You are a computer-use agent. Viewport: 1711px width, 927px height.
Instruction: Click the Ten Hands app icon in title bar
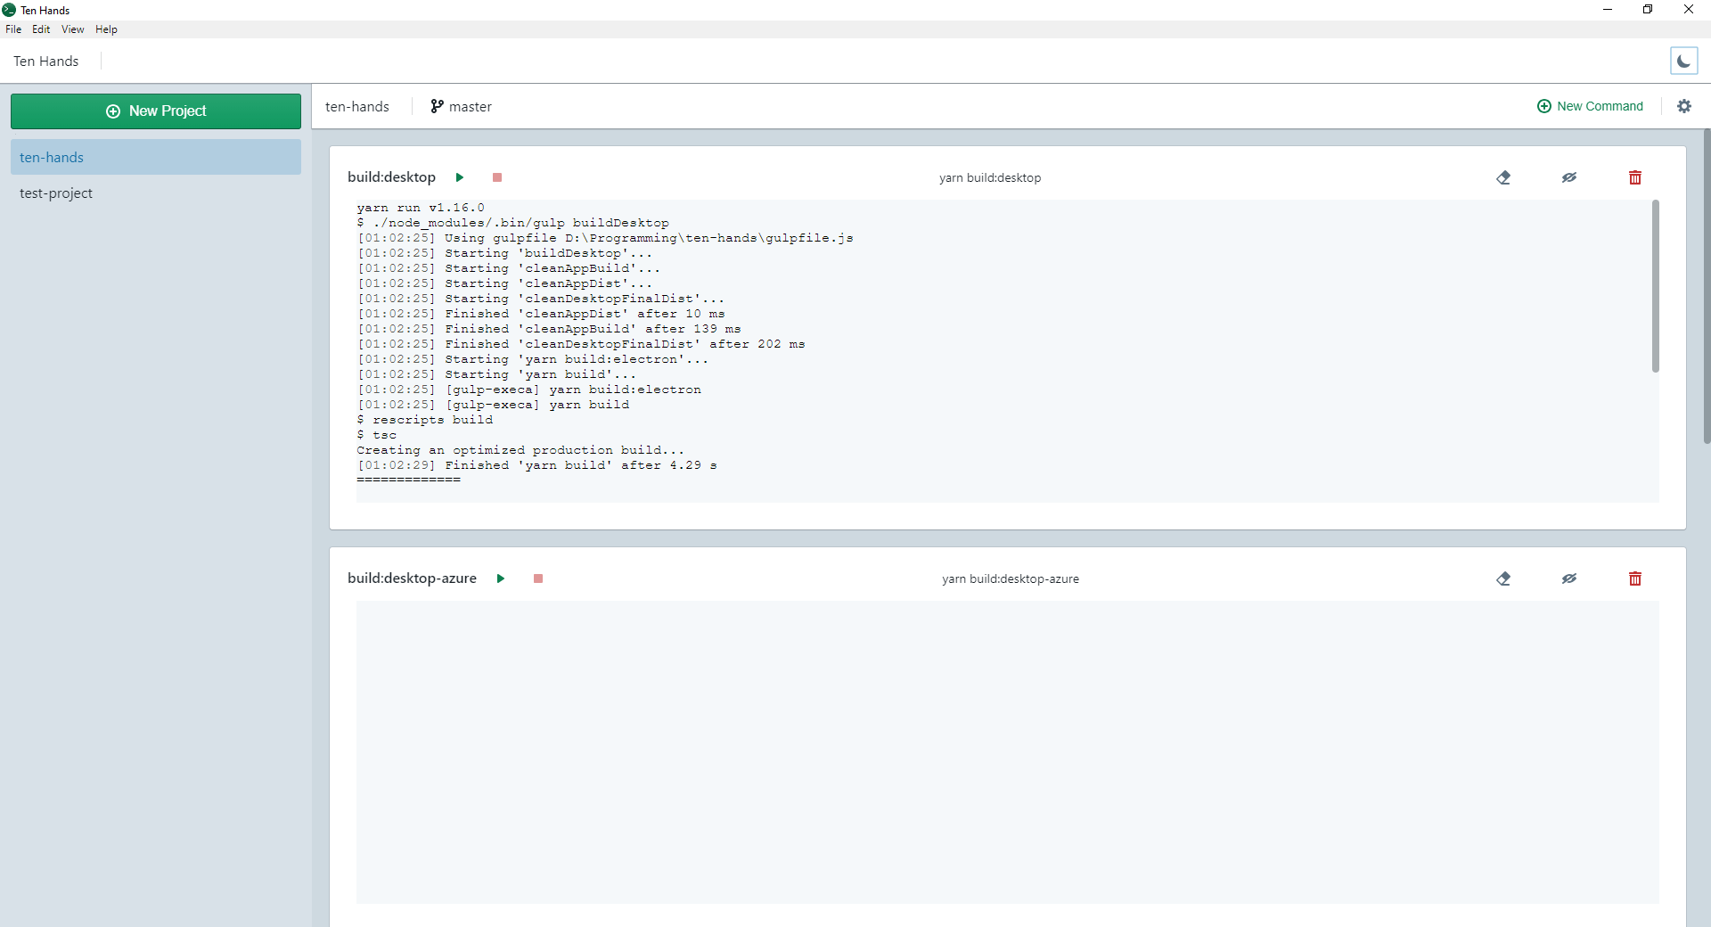tap(9, 10)
